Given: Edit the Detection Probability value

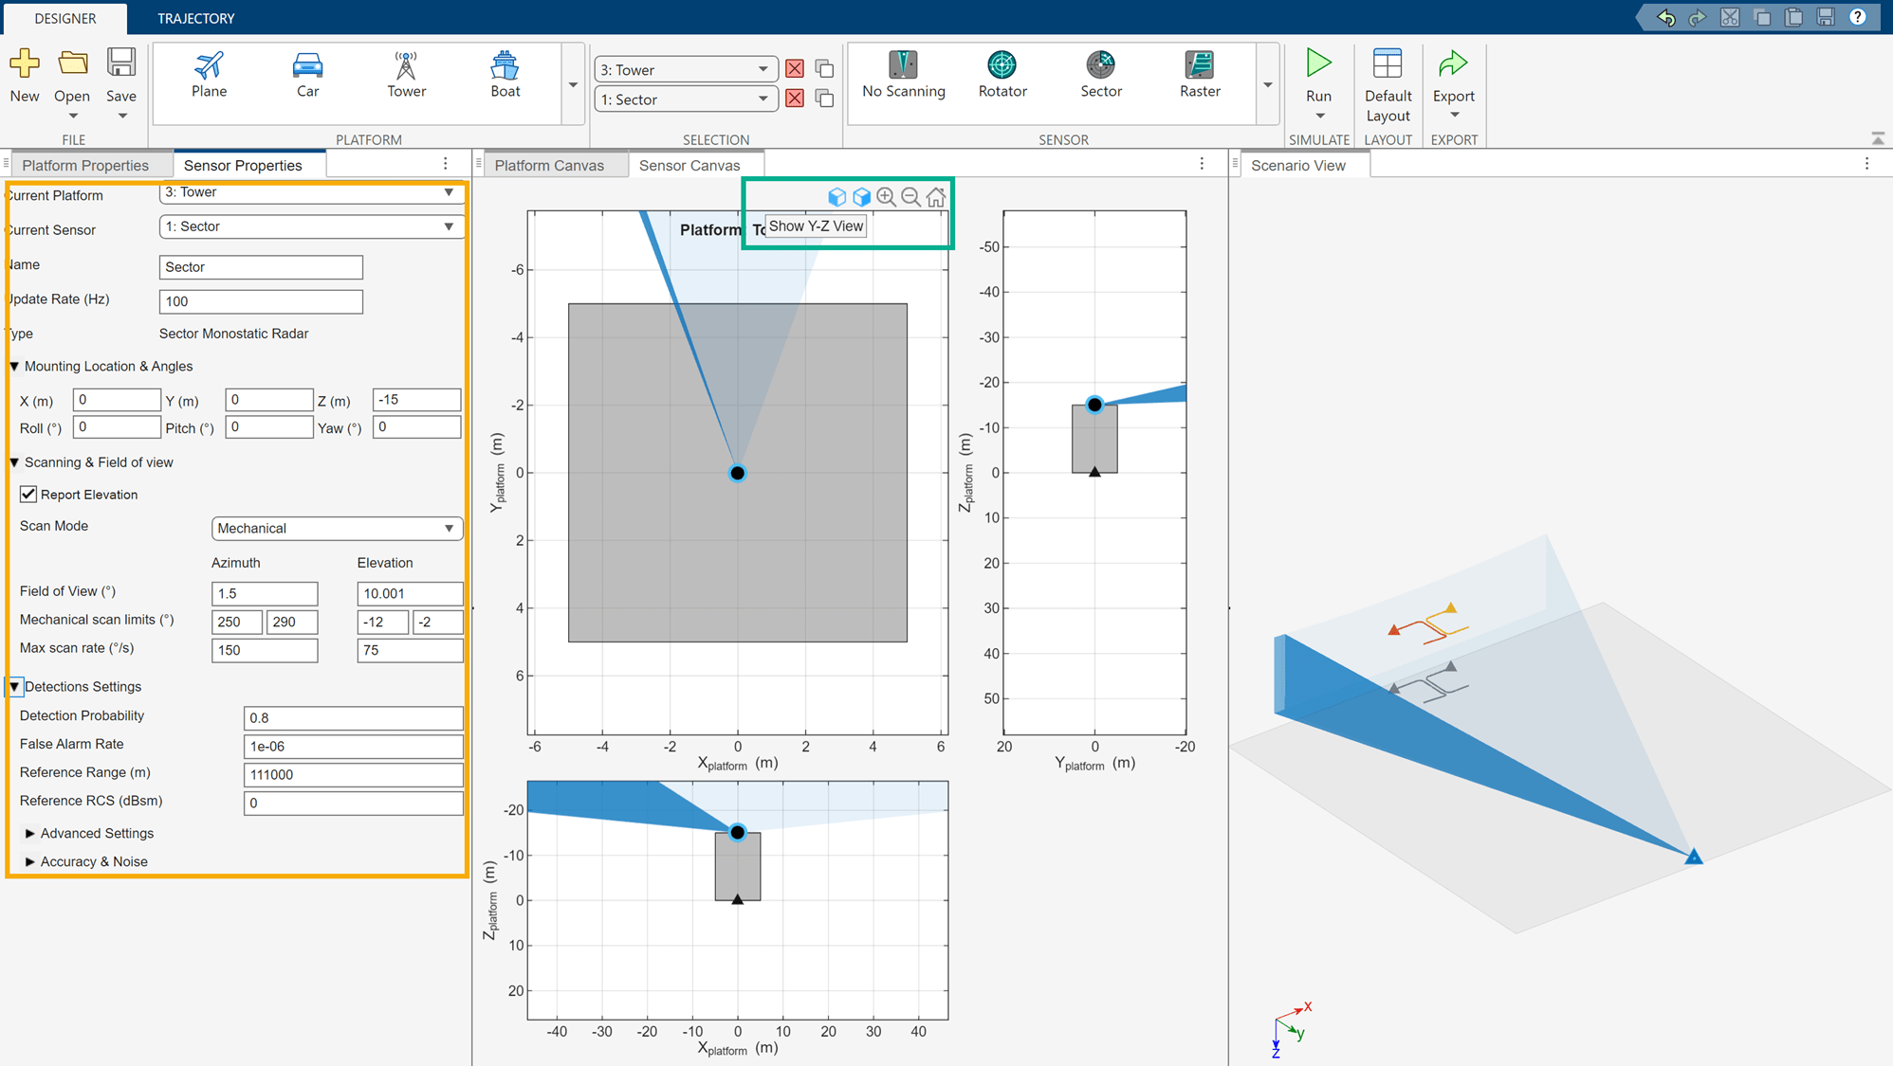Looking at the screenshot, I should [x=353, y=717].
